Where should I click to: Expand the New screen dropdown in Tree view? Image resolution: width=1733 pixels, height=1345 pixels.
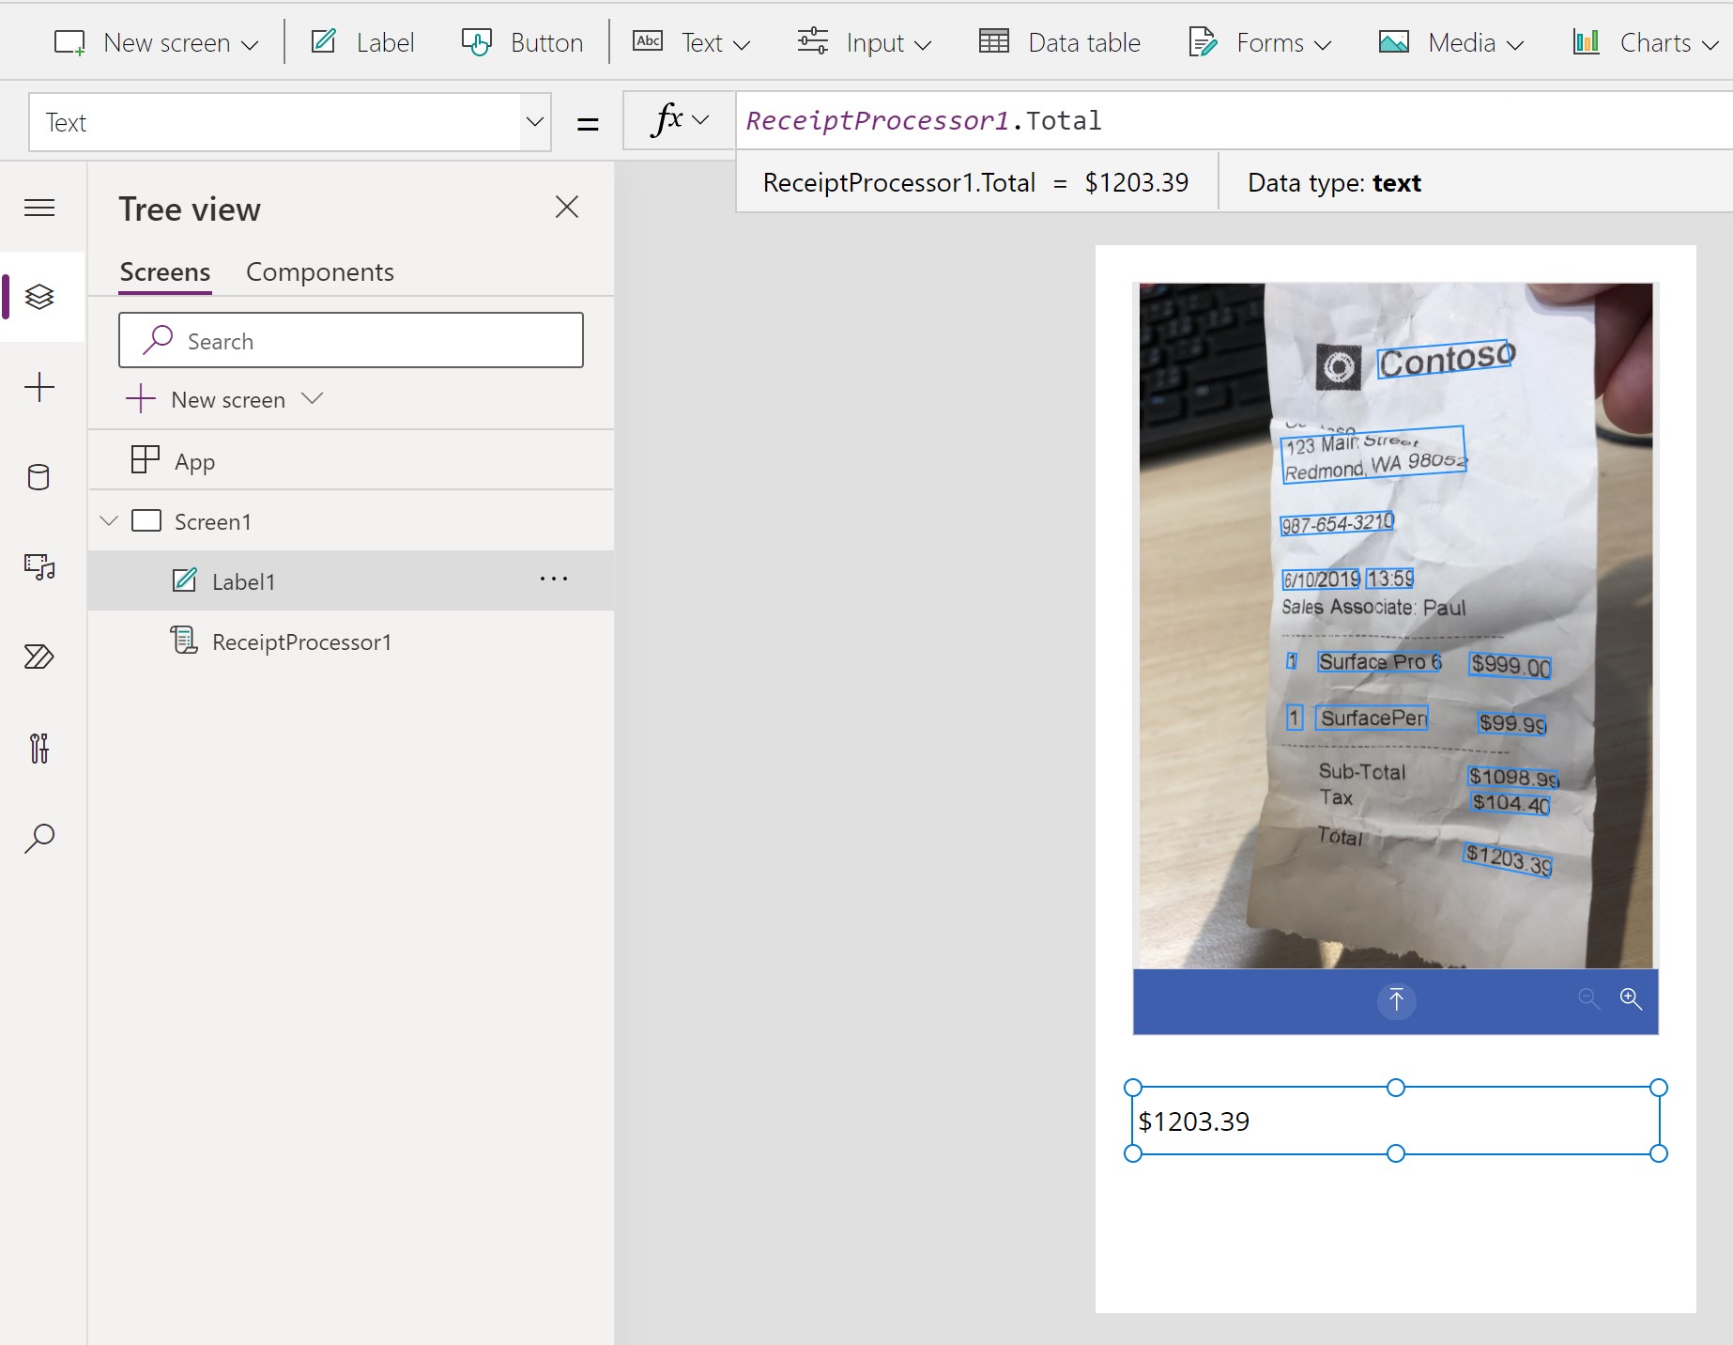point(313,399)
